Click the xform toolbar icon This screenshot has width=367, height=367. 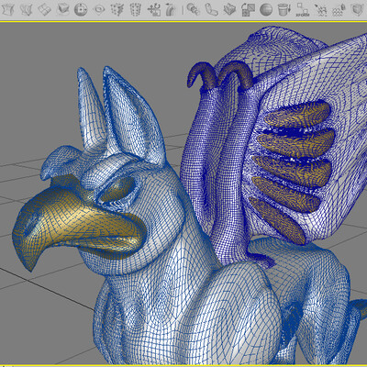(303, 9)
